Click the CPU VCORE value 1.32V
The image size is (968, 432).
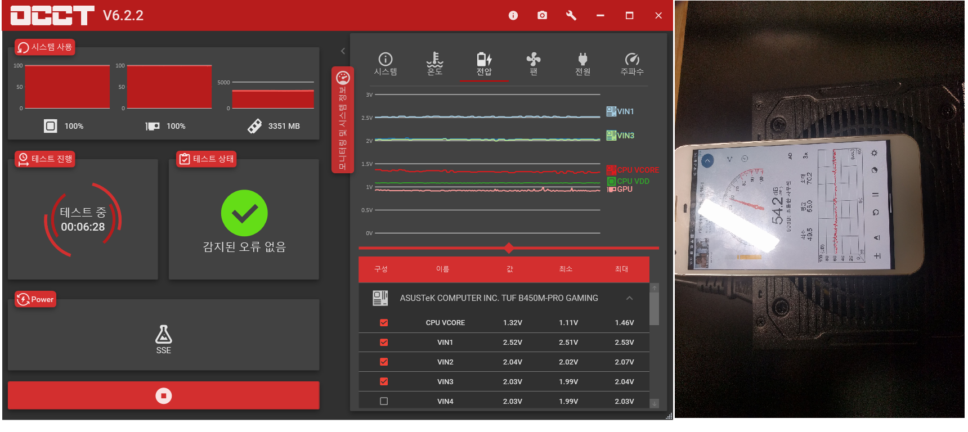(x=513, y=323)
